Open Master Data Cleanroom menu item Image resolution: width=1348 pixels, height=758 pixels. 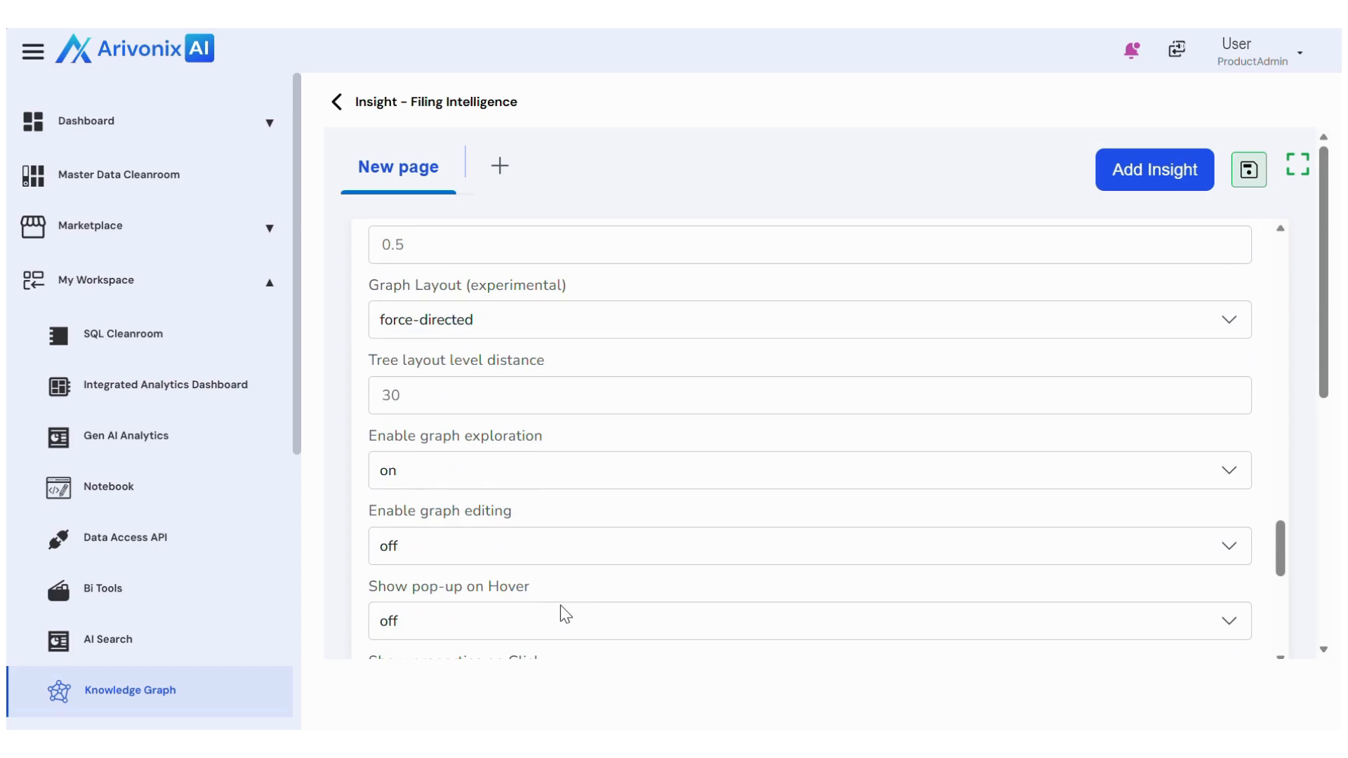pos(119,175)
